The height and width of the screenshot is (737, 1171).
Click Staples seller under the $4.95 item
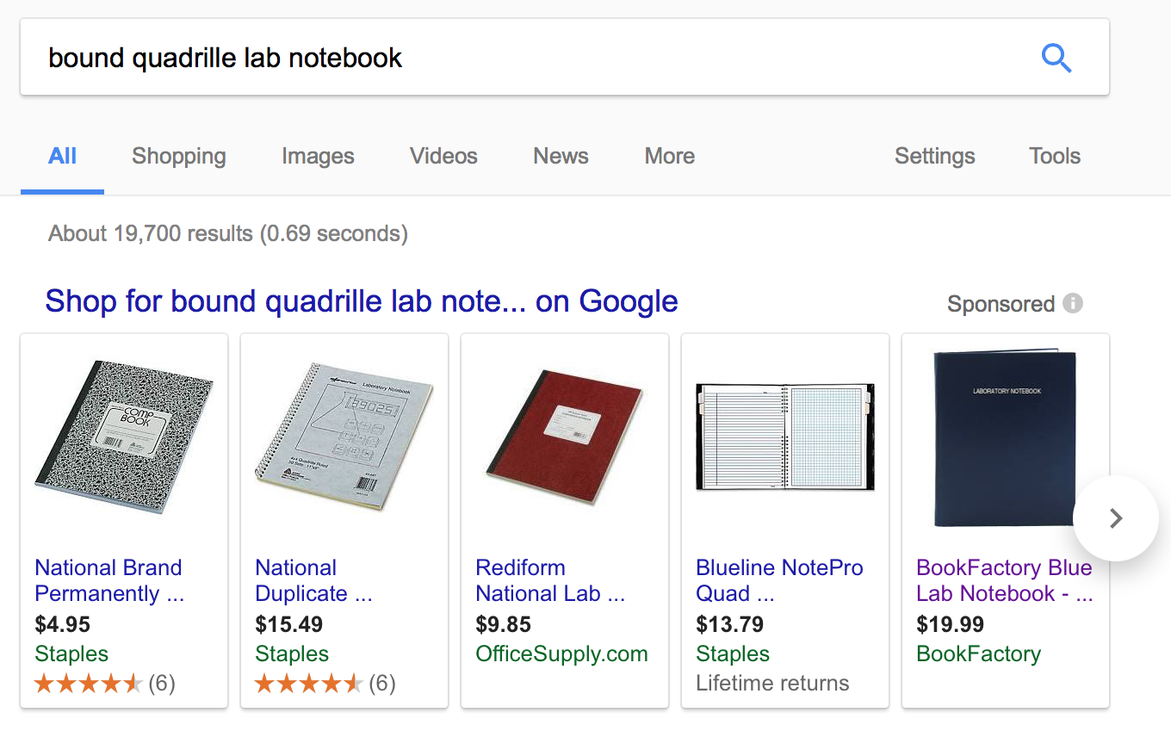(71, 654)
